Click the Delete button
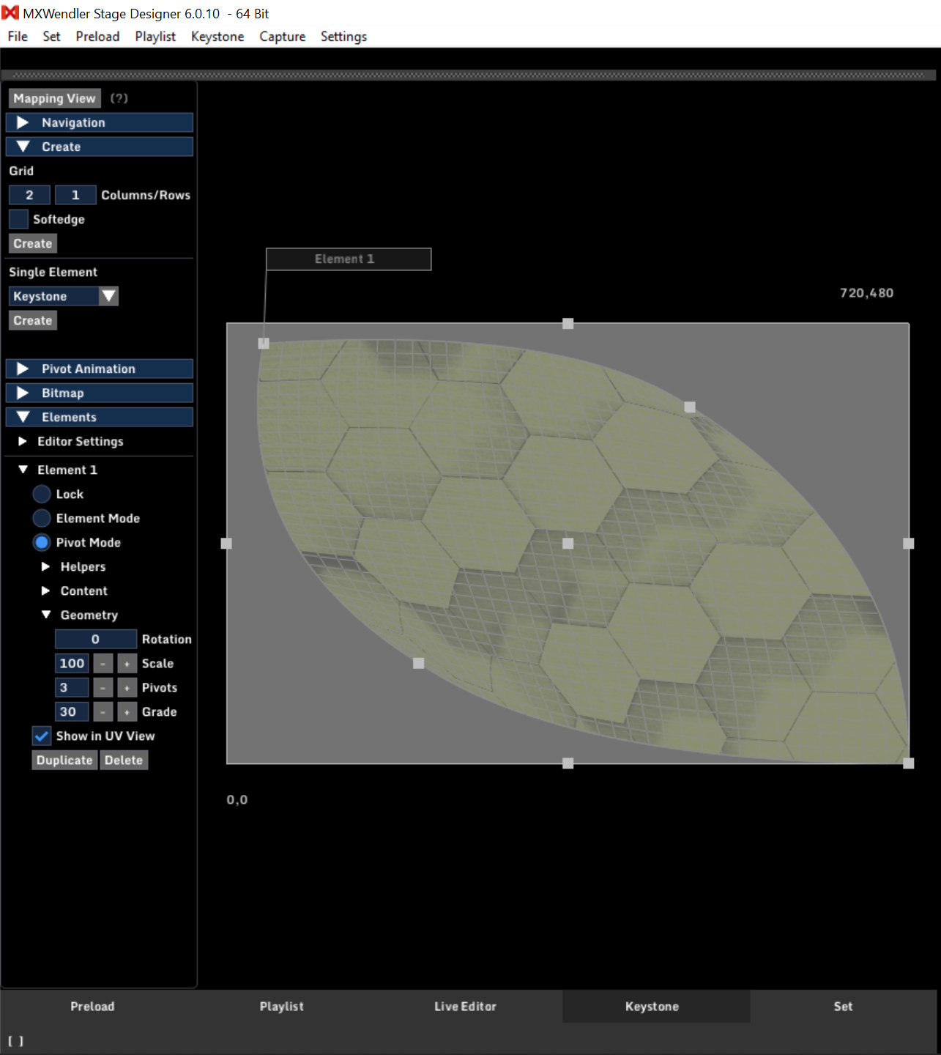The width and height of the screenshot is (941, 1055). click(x=124, y=760)
